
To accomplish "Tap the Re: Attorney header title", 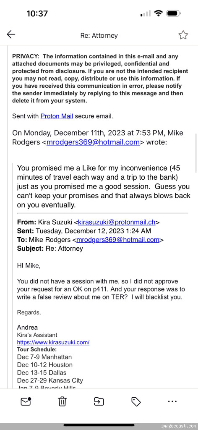I will point(99,35).
